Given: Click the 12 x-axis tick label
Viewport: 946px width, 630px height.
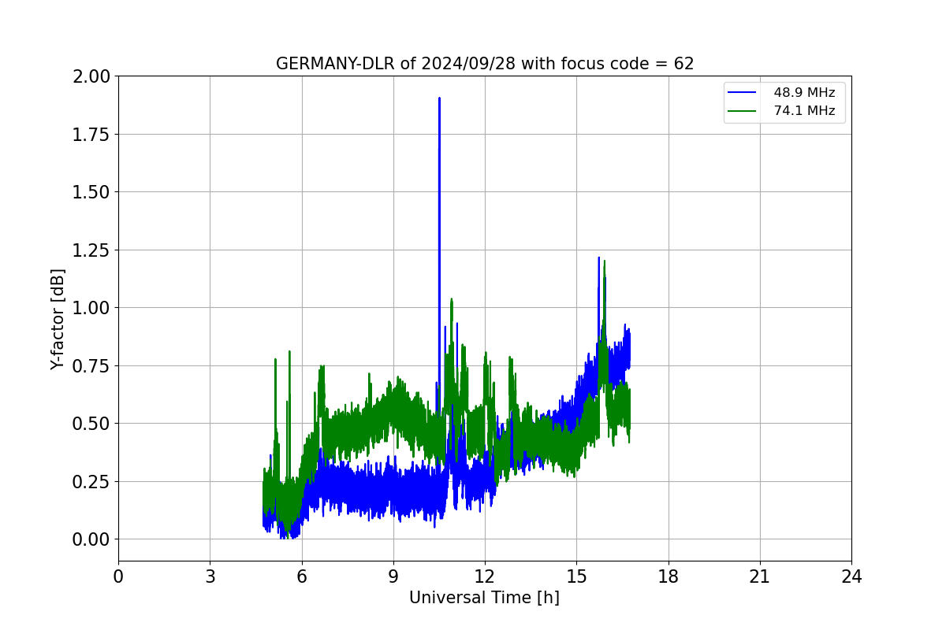Looking at the screenshot, I should pos(485,576).
